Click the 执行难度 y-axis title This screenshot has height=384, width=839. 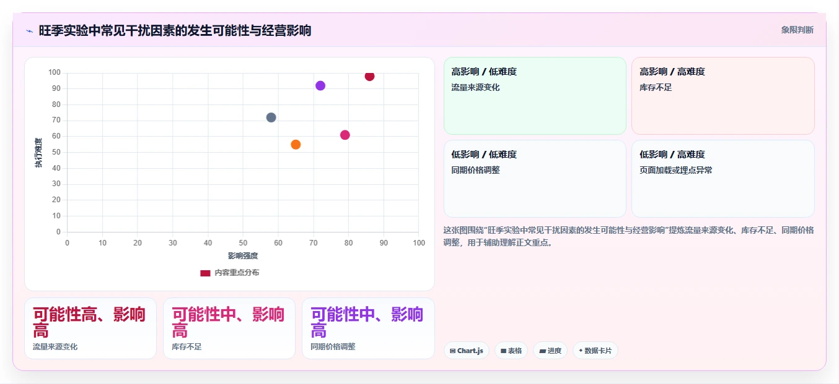(38, 153)
